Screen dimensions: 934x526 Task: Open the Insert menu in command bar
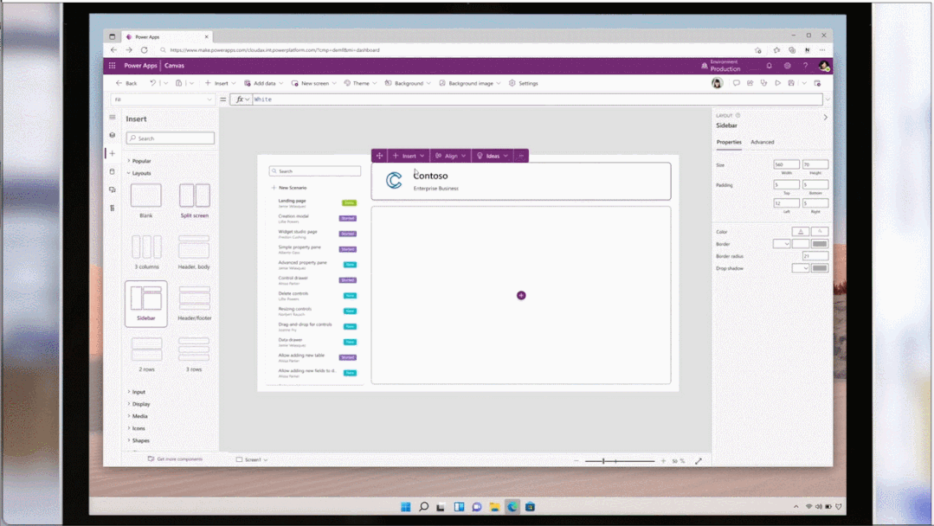221,83
